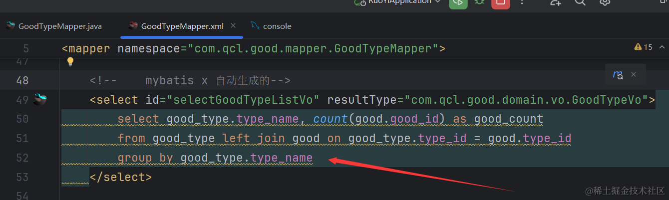Click the com.qcl.good.domain.vo.GoodTypeVo resultType value
Viewport: 669px width, 200px height.
coord(526,100)
